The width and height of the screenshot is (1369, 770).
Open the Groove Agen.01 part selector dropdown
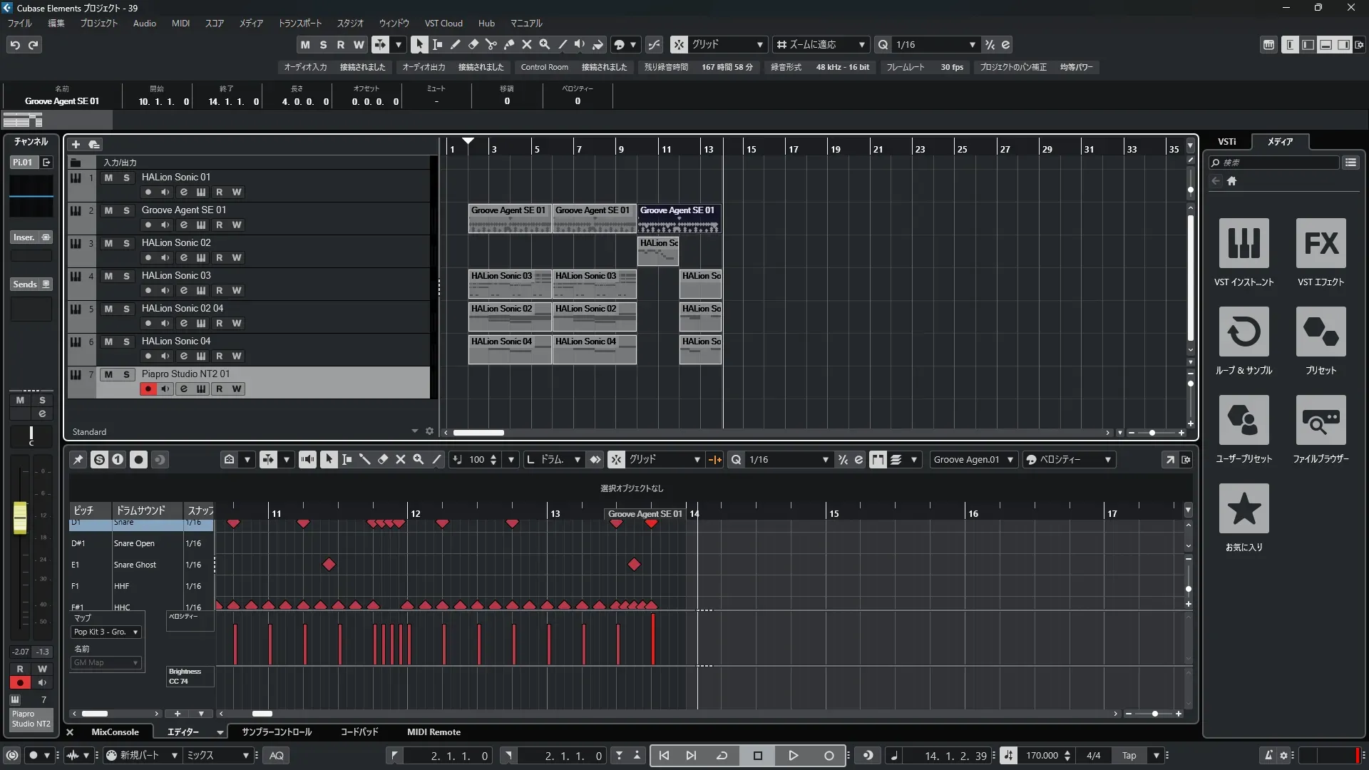point(1010,460)
